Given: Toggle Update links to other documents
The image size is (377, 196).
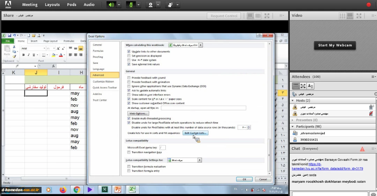Looking at the screenshot, I should point(129,51).
